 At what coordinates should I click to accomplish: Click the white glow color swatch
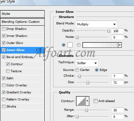point(70,45)
